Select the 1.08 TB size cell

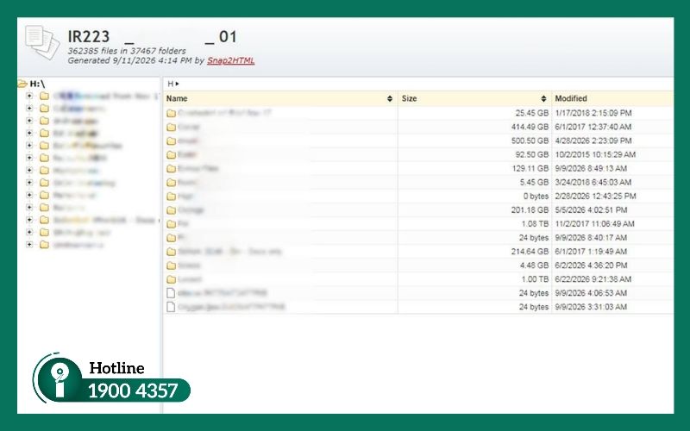click(x=535, y=224)
